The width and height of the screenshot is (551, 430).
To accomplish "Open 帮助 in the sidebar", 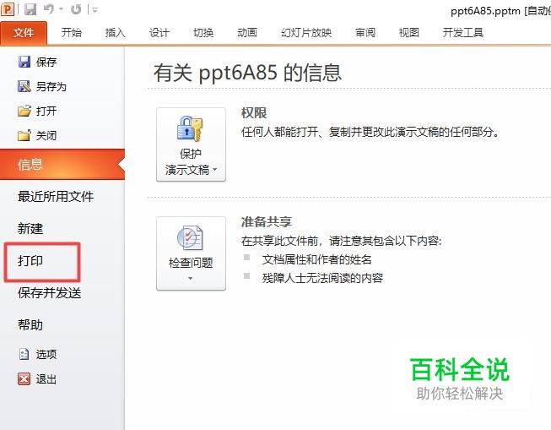I will pos(30,324).
